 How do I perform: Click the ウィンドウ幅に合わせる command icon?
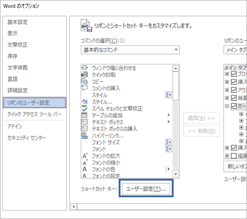(84, 68)
